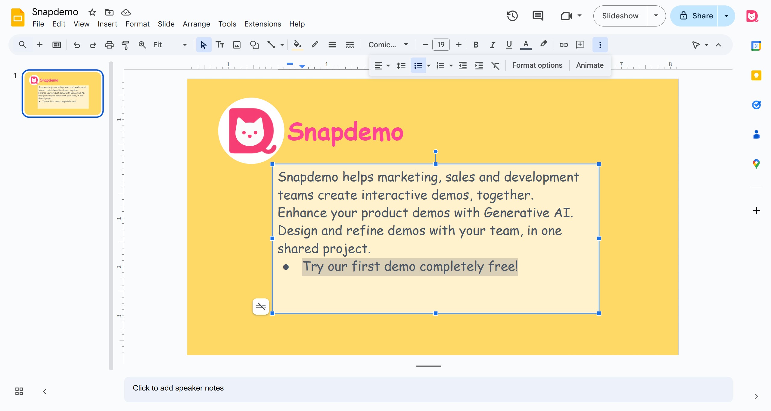Toggle underline formatting
This screenshot has width=771, height=411.
509,45
